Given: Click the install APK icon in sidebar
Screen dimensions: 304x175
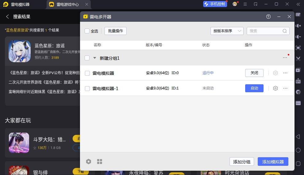Looking at the screenshot, I should point(298,81).
